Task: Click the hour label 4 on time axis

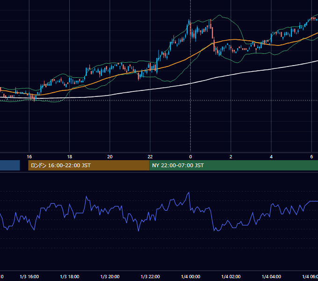Action: pos(271,157)
